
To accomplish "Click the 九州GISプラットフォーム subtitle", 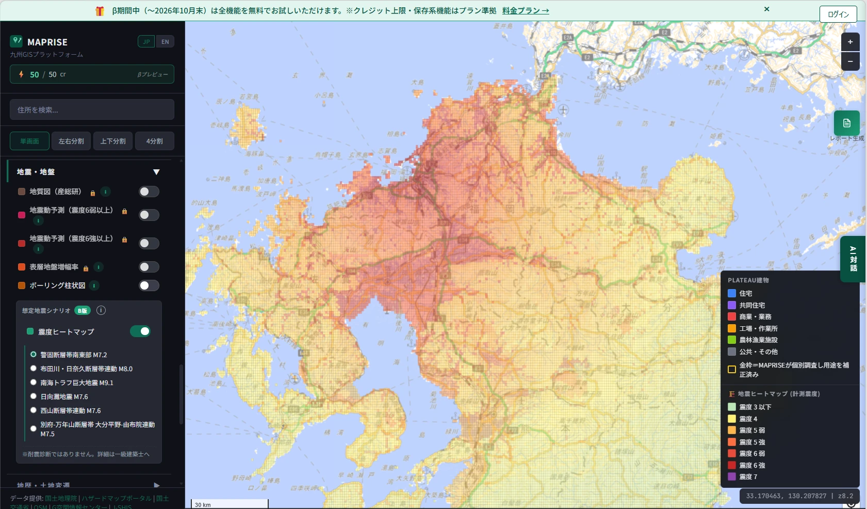I will pyautogui.click(x=46, y=54).
